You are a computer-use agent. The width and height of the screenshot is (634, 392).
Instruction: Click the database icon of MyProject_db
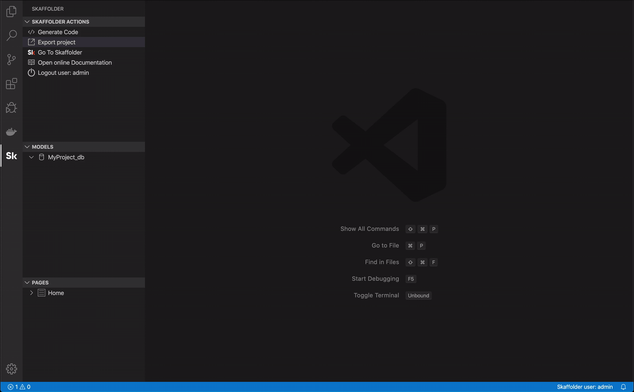[42, 157]
